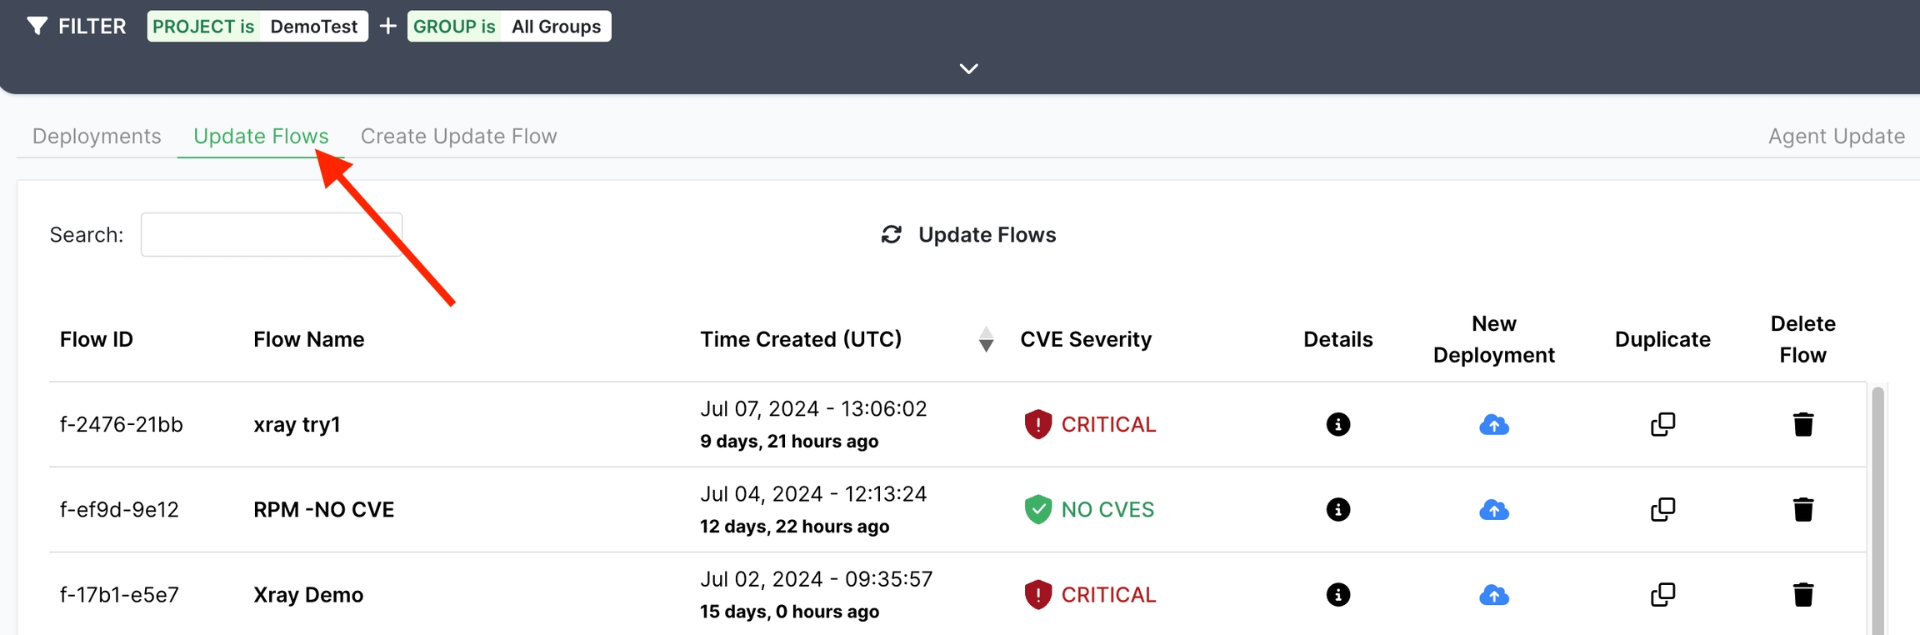Open the GROUP is All Groups dropdown

pos(509,27)
